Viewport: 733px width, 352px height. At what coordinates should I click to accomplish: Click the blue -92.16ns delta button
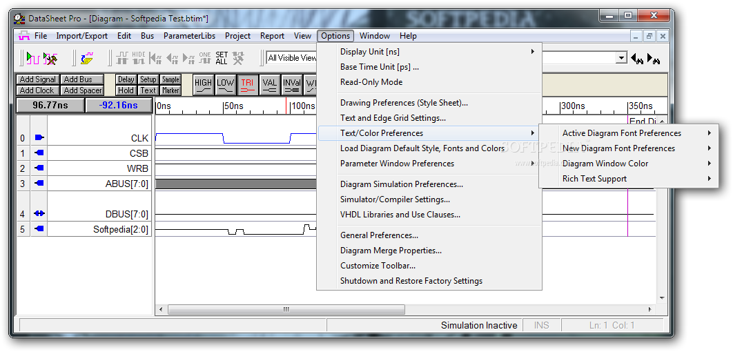click(x=119, y=105)
